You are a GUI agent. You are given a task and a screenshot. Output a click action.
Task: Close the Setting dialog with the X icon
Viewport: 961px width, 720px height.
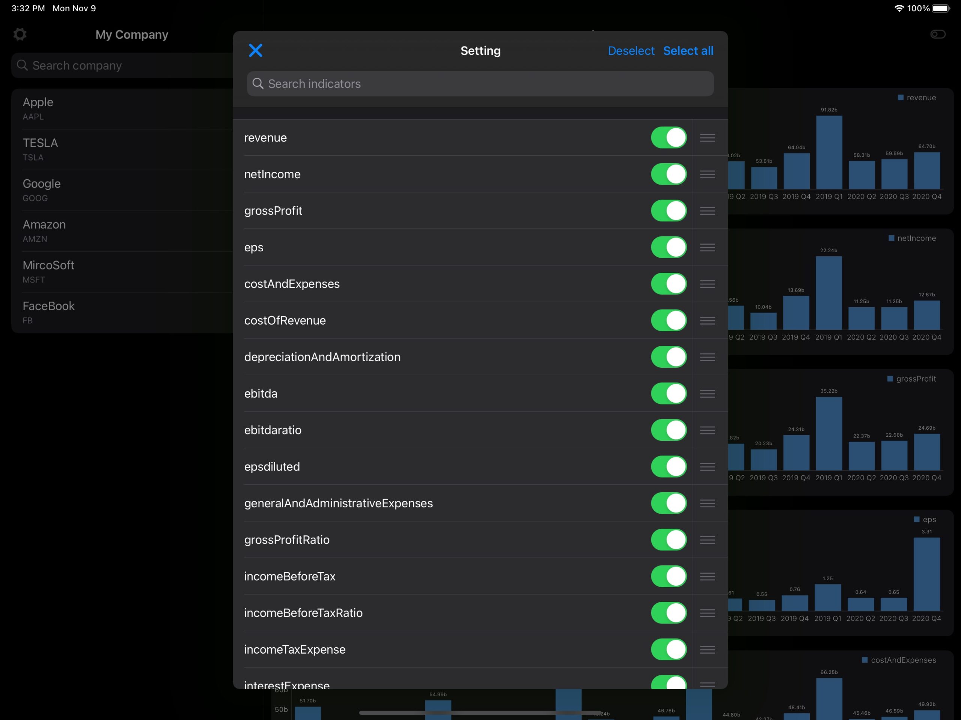pyautogui.click(x=256, y=50)
